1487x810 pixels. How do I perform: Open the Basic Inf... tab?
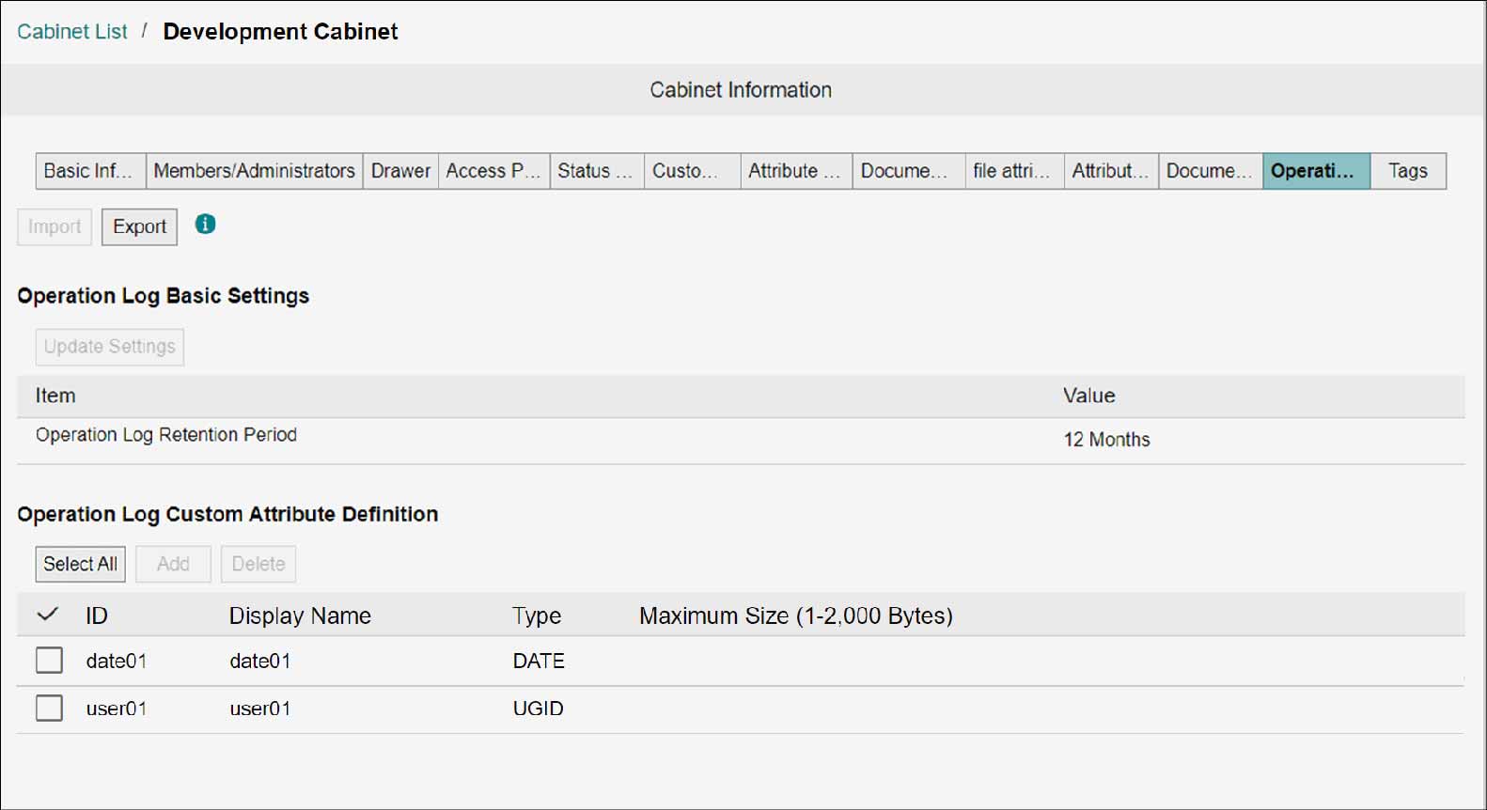point(91,171)
